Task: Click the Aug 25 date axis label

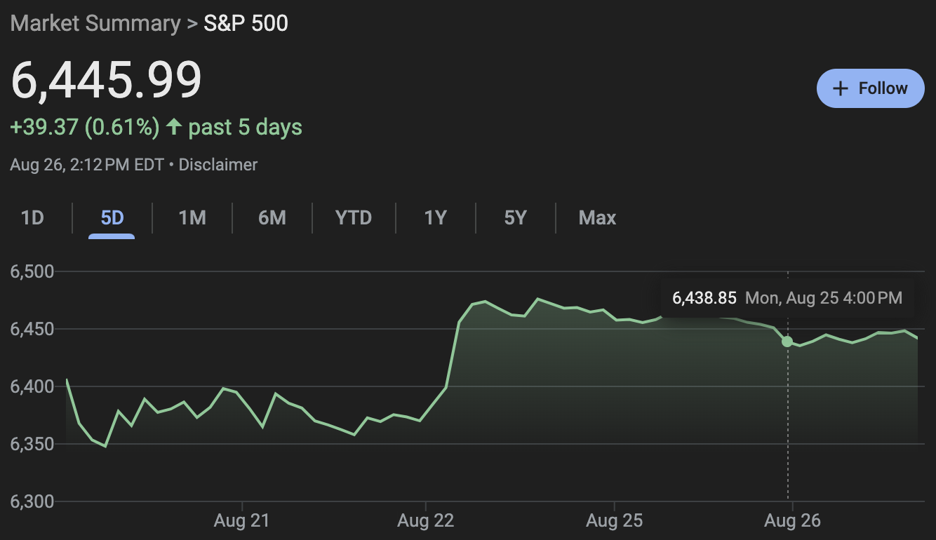Action: tap(614, 521)
